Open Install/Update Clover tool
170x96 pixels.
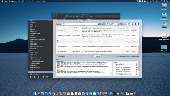click(38, 61)
